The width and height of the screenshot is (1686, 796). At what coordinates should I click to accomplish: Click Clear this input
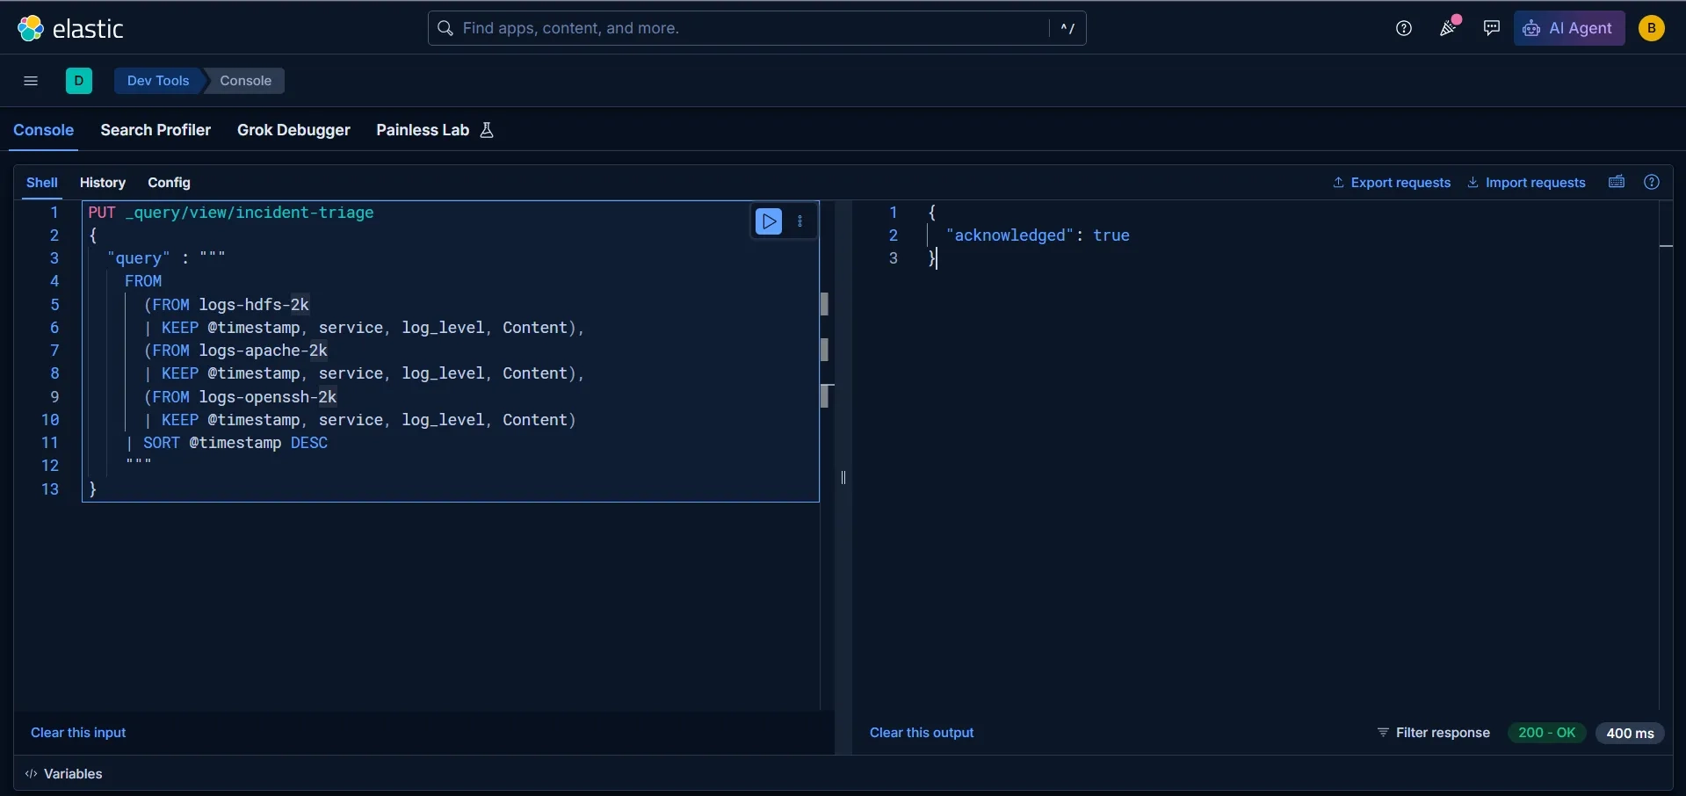pyautogui.click(x=78, y=733)
